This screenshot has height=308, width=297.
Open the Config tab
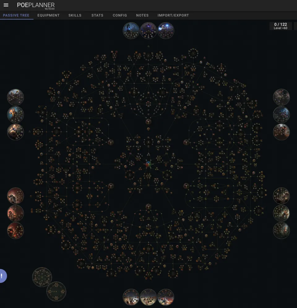(x=120, y=15)
